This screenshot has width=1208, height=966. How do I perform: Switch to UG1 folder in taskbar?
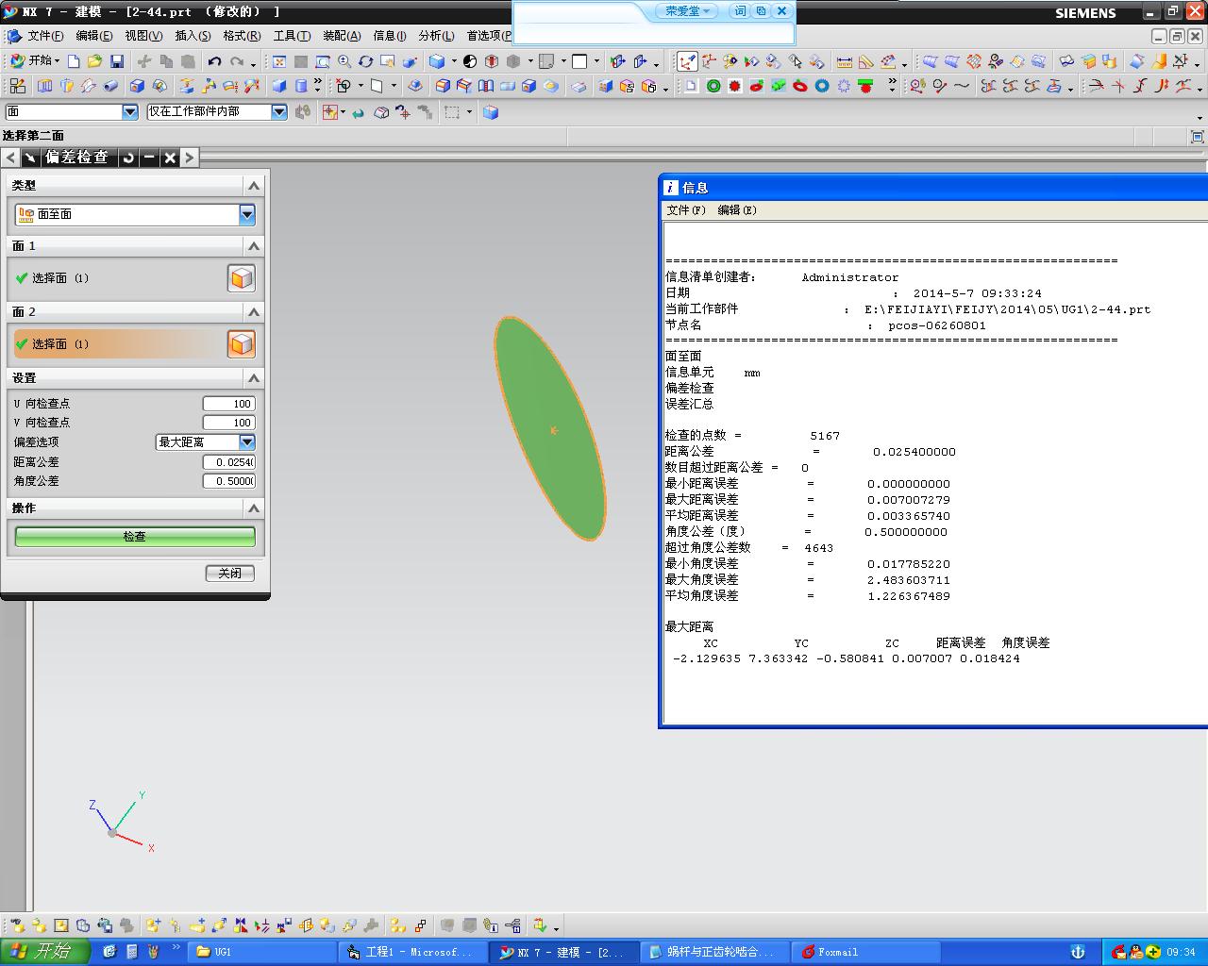(x=262, y=952)
